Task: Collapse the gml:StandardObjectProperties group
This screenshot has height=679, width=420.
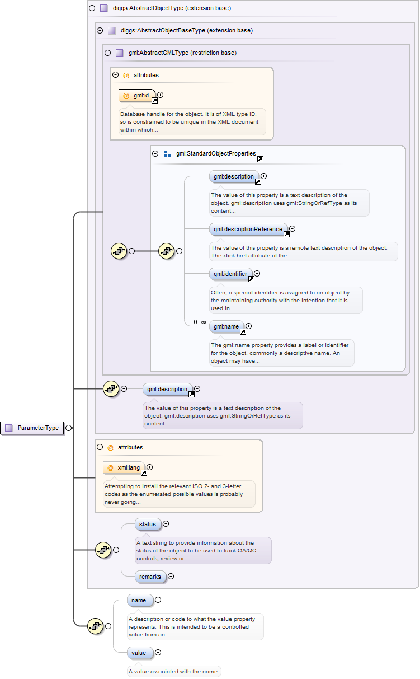Action: pyautogui.click(x=155, y=154)
